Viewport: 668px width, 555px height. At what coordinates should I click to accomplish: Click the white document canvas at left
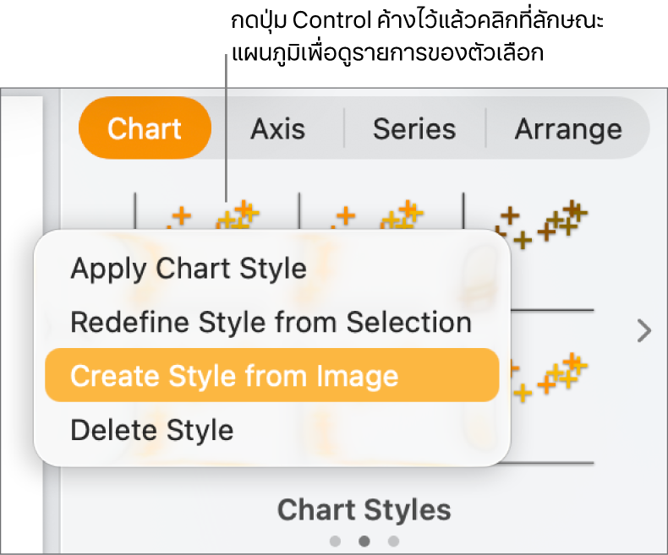click(21, 338)
